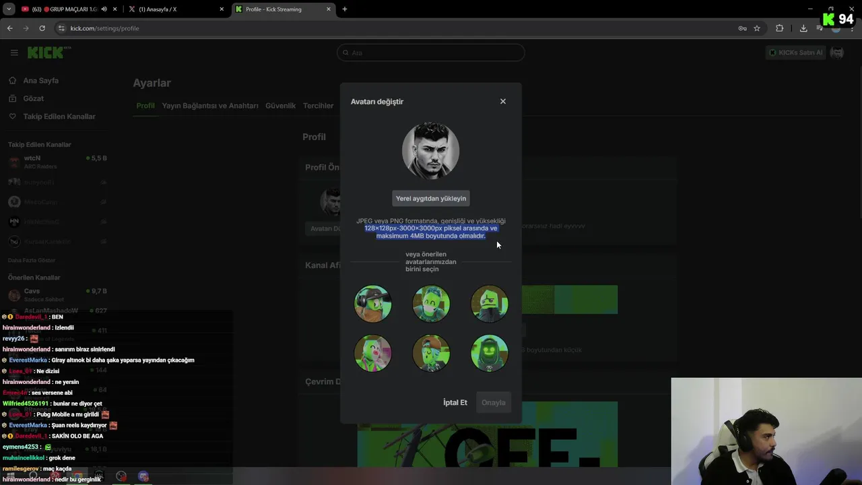Click current profile picture in dialog

[431, 150]
